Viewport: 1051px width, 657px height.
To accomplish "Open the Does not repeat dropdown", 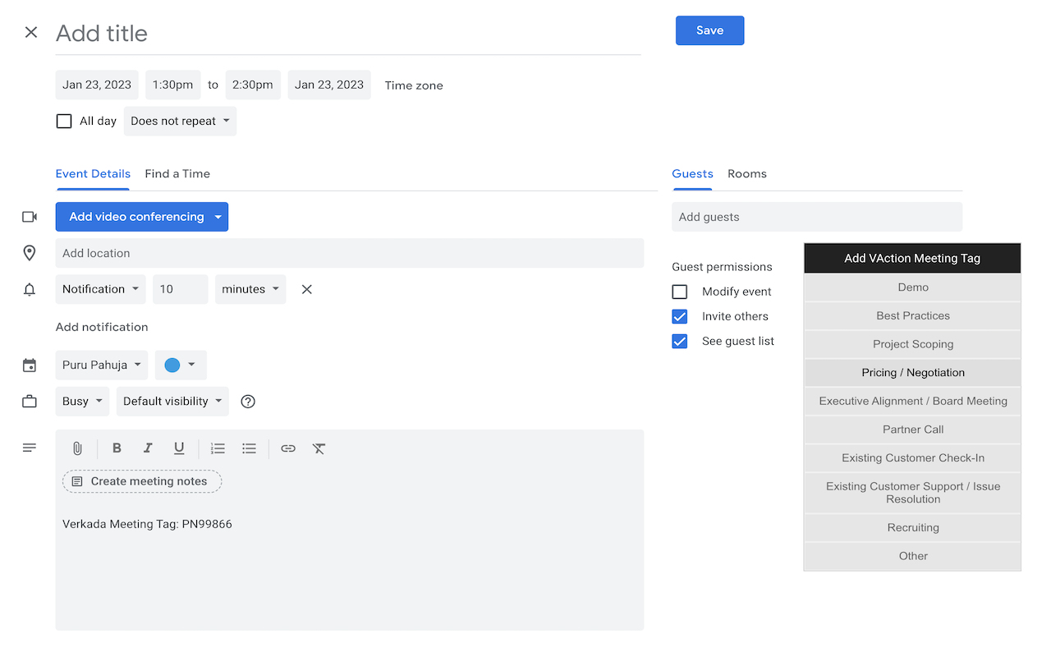I will click(x=180, y=122).
